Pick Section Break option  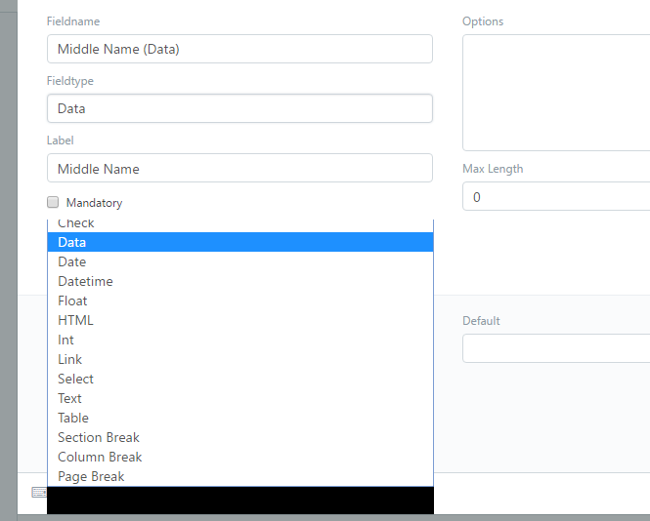point(240,437)
